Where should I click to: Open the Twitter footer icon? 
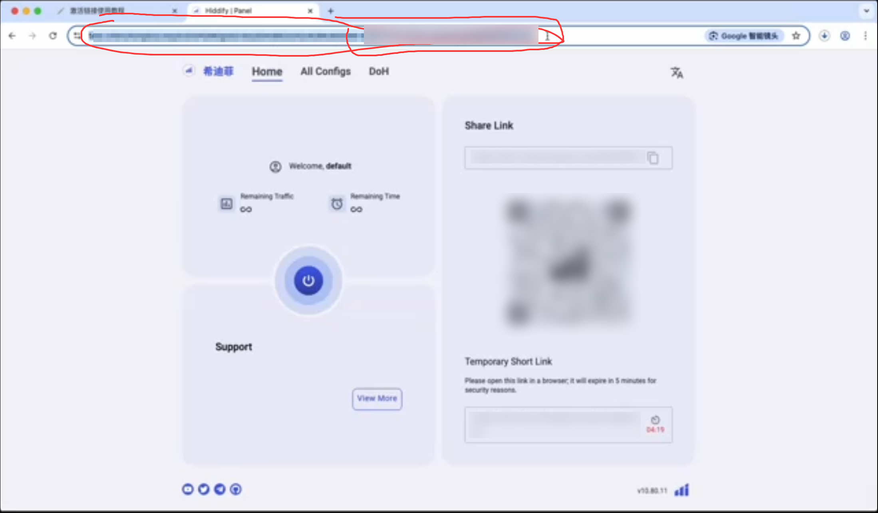204,489
